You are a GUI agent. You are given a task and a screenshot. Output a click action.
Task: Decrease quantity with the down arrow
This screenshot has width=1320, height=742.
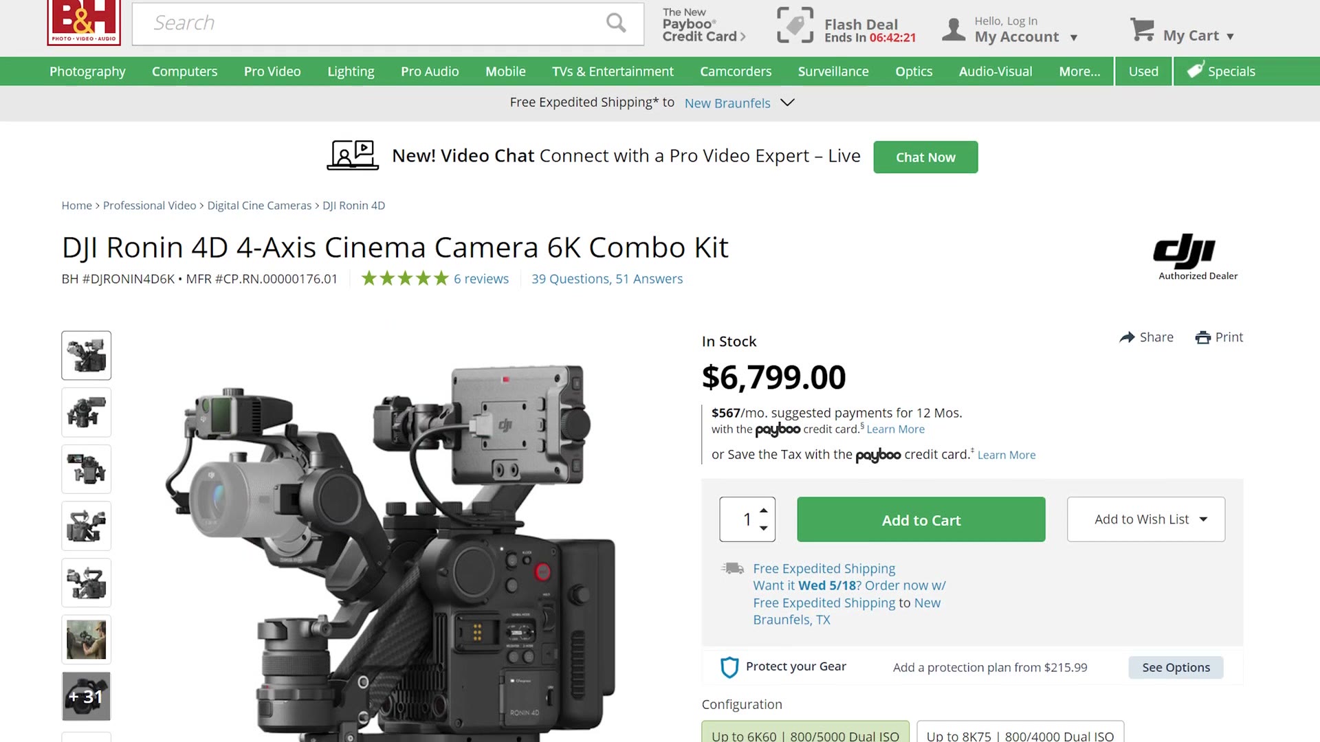(764, 528)
